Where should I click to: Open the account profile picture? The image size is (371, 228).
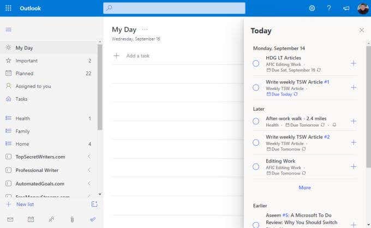coord(363,8)
